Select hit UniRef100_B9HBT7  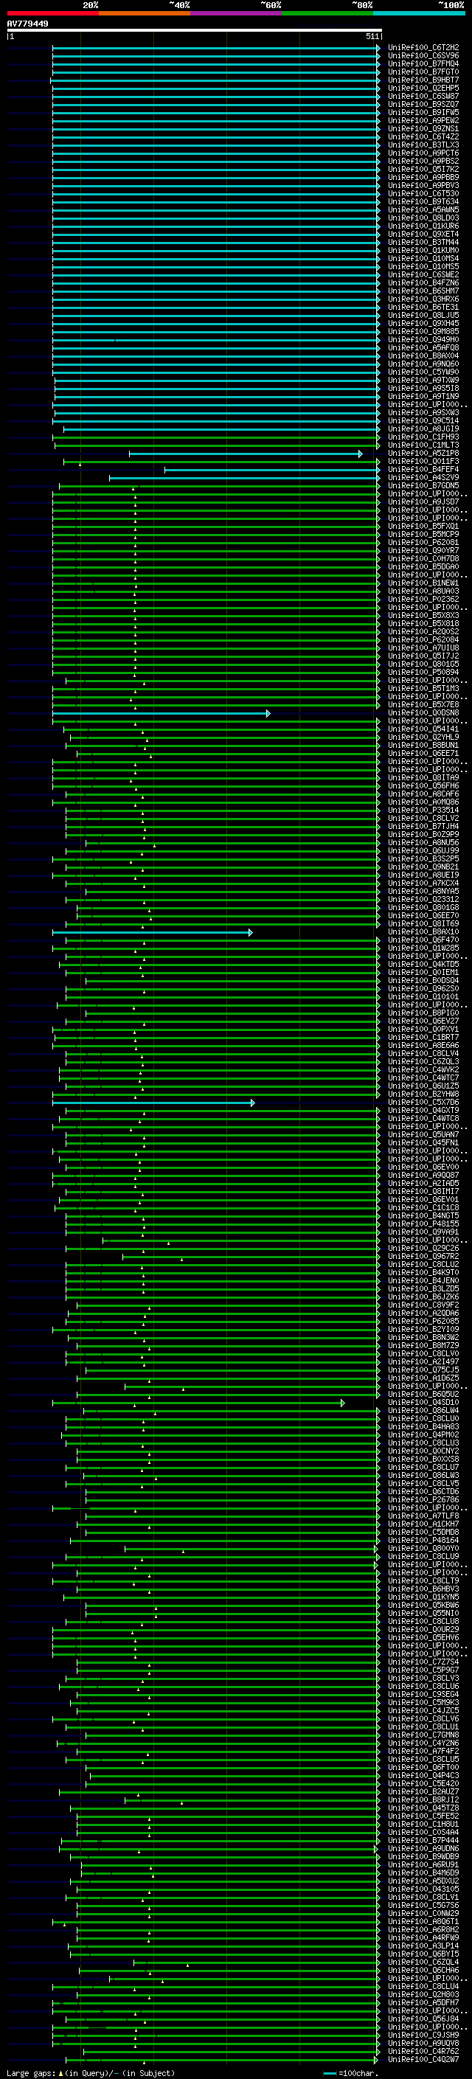pos(423,80)
